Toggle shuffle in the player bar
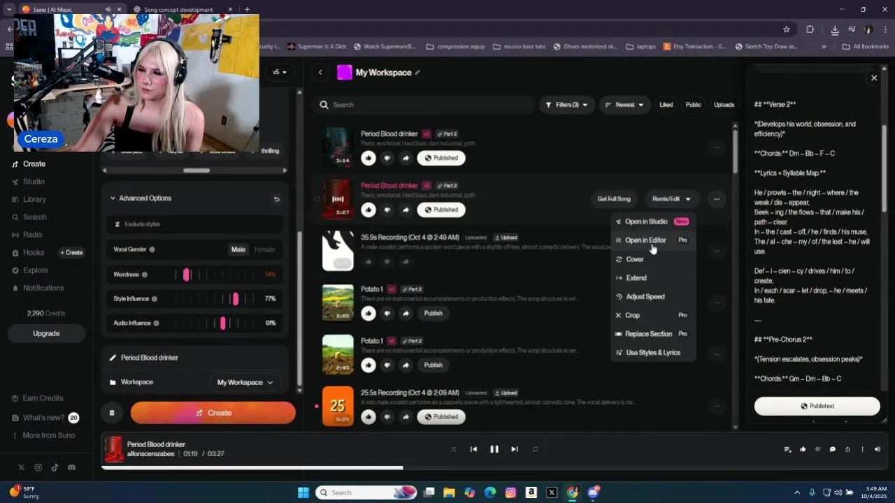The height and width of the screenshot is (503, 895). tap(453, 449)
